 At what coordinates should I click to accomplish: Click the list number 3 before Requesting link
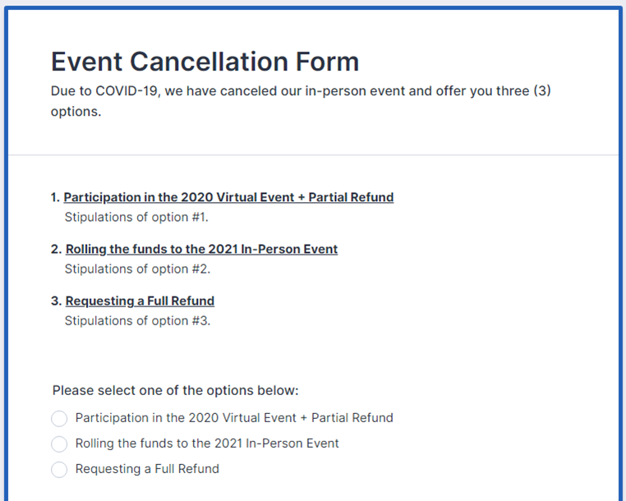pos(56,301)
